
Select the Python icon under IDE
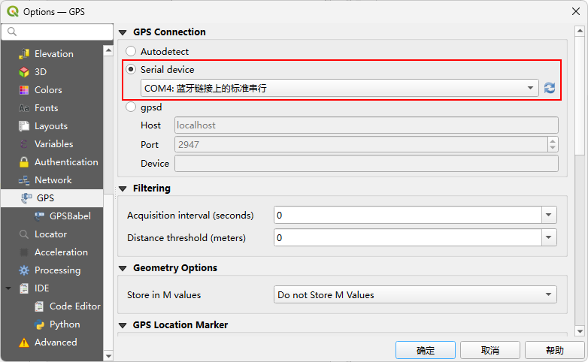tap(39, 324)
